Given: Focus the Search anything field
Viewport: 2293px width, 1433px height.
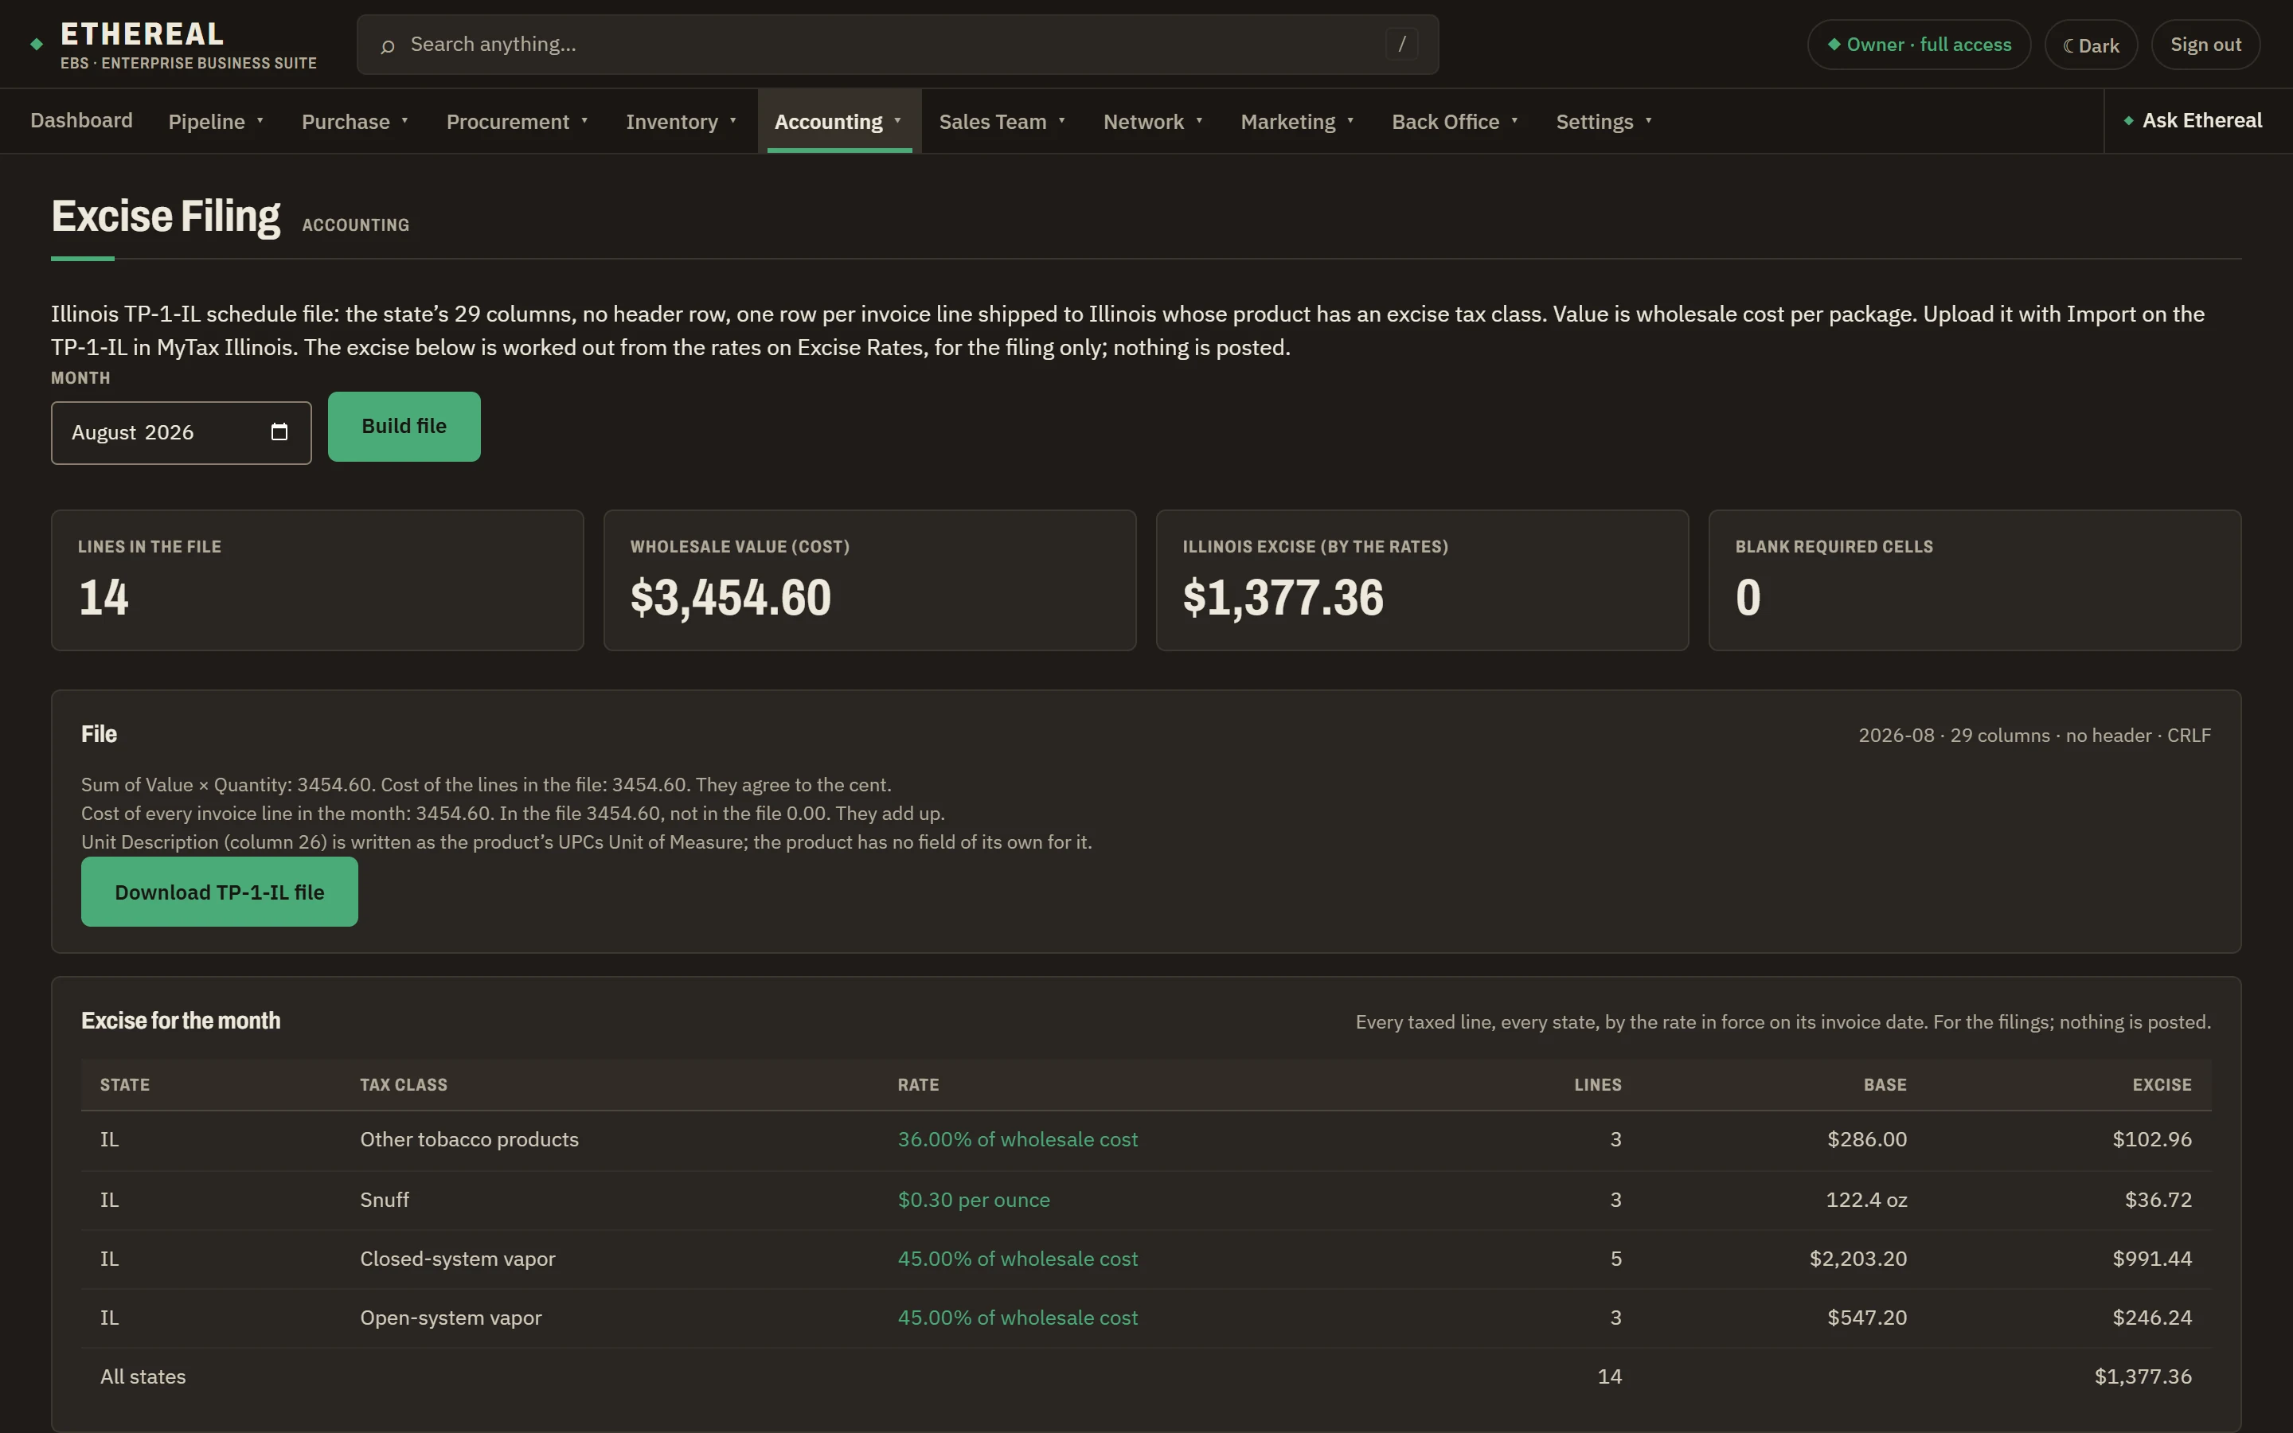Looking at the screenshot, I should point(897,45).
